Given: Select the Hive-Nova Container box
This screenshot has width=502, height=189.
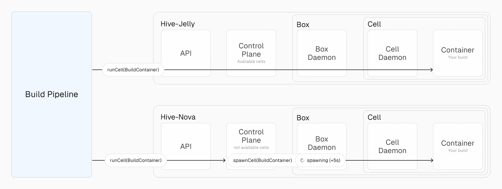Looking at the screenshot, I should [x=458, y=146].
